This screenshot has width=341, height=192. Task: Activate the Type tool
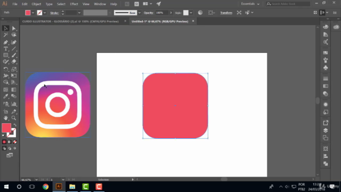point(6,49)
